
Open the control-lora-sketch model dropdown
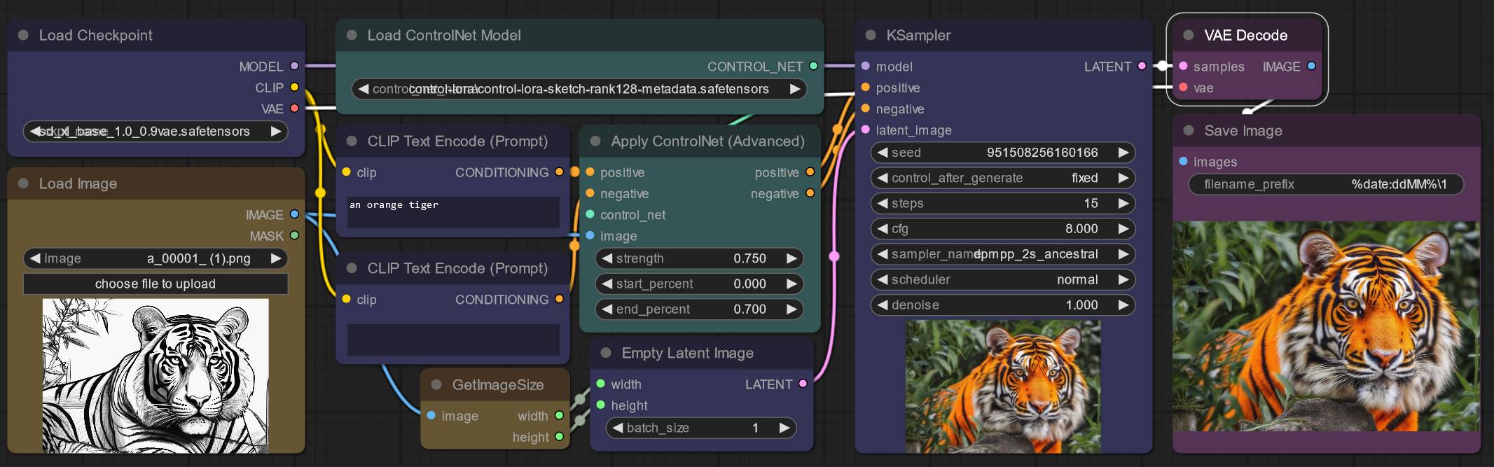tap(579, 89)
